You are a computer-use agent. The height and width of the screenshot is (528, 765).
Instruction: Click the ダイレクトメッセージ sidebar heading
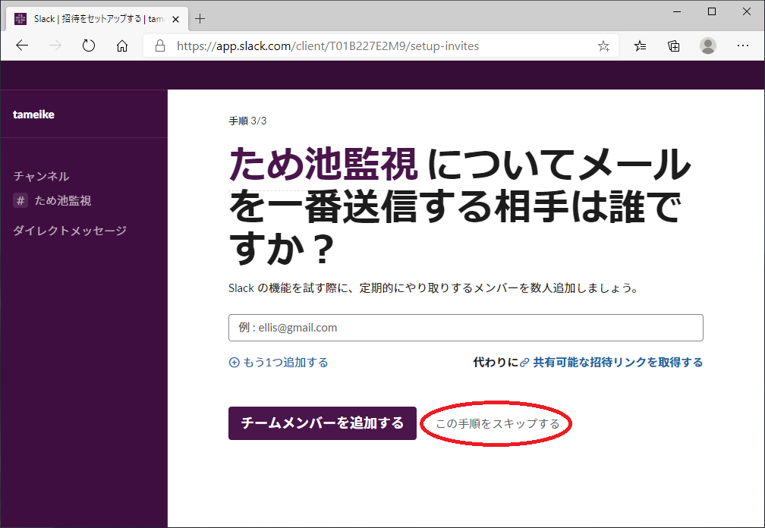click(70, 231)
